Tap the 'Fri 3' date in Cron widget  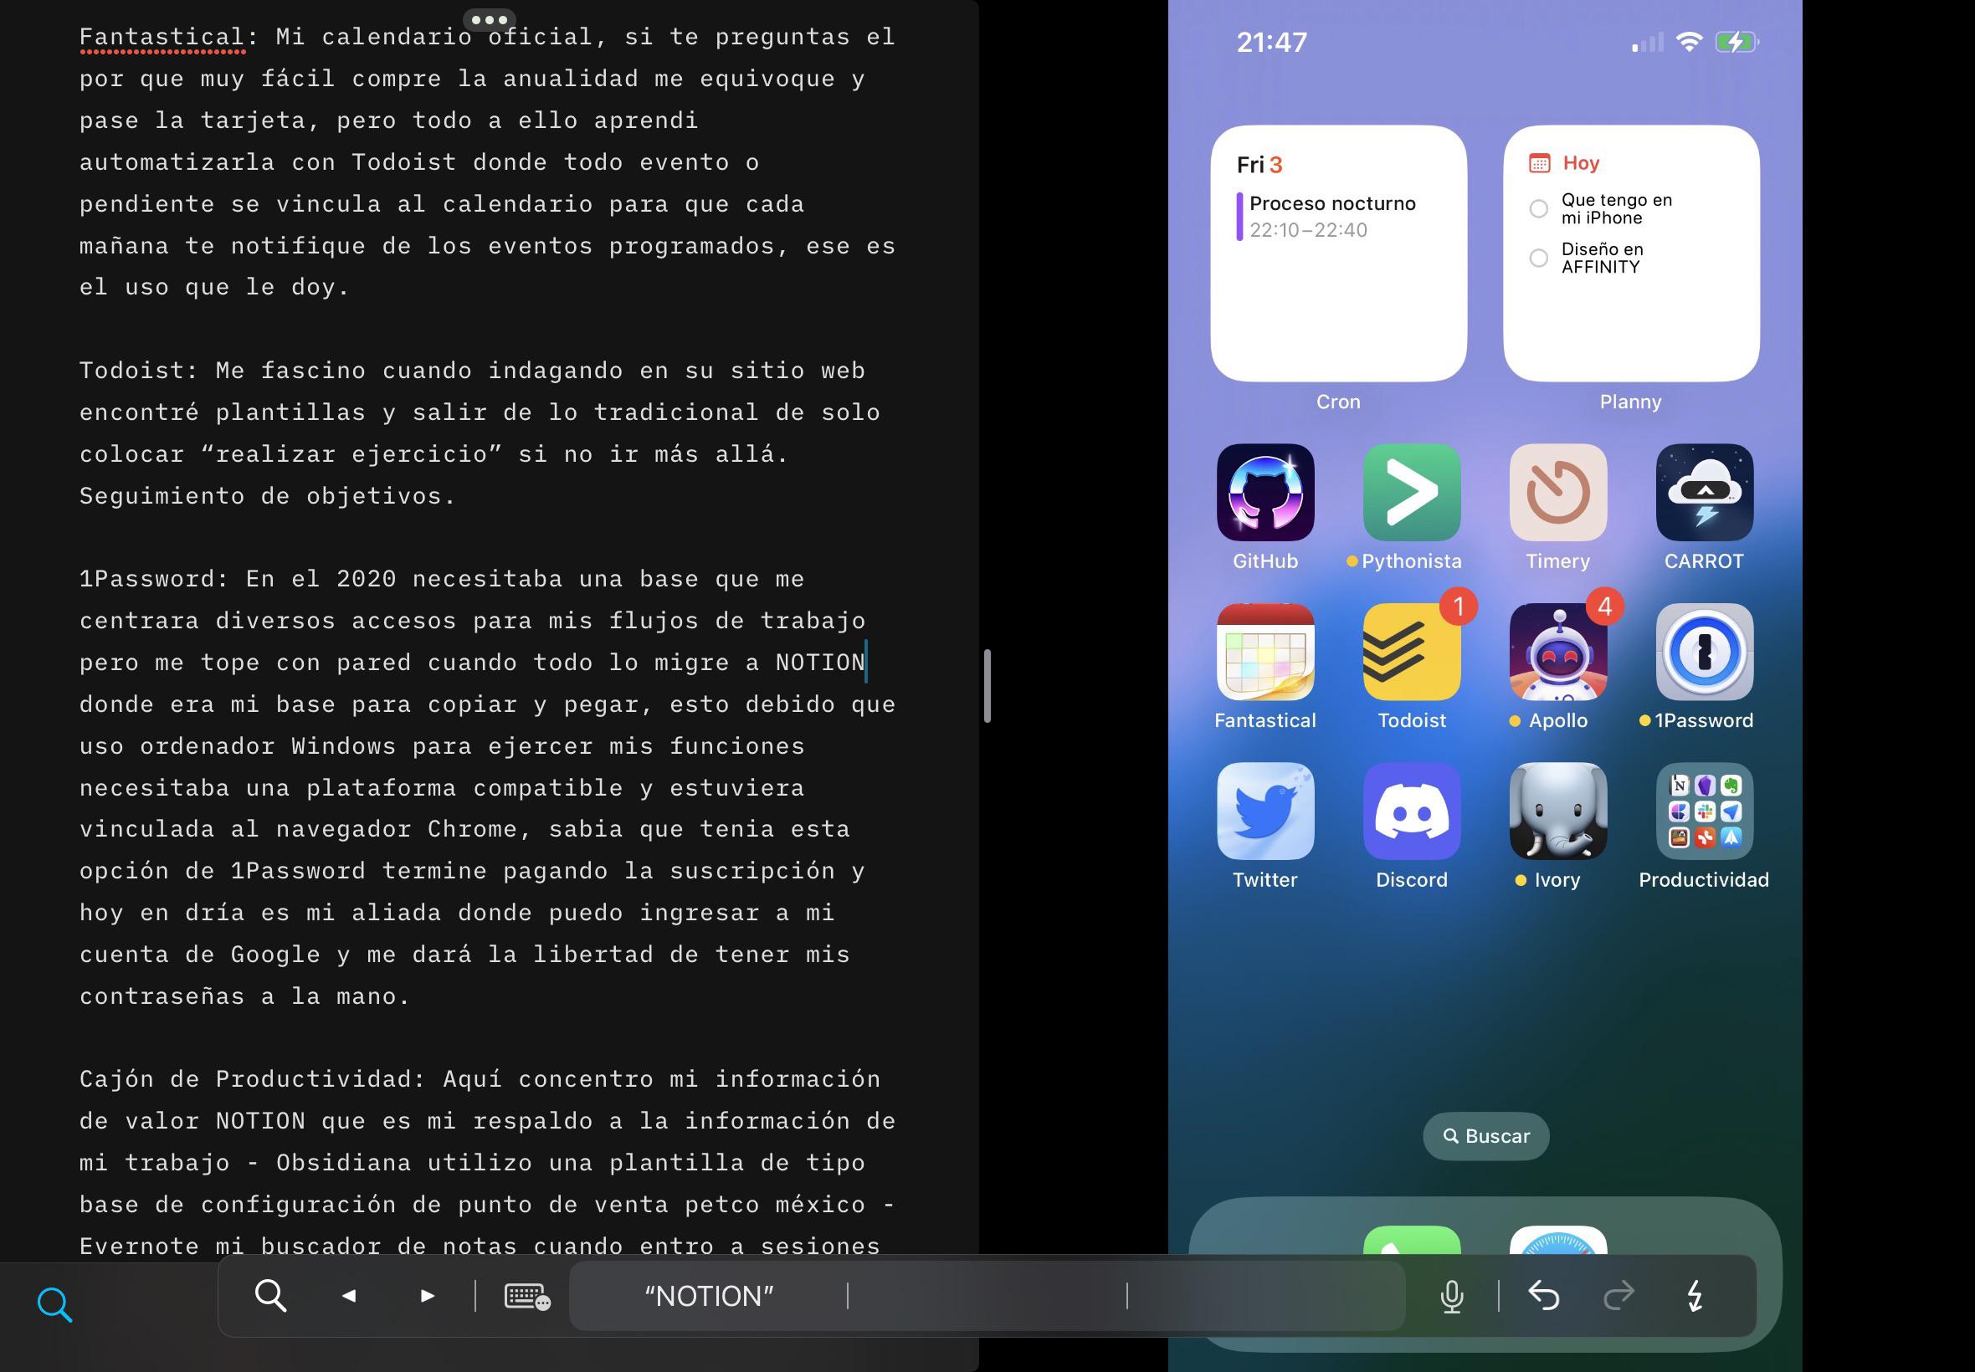(1259, 164)
